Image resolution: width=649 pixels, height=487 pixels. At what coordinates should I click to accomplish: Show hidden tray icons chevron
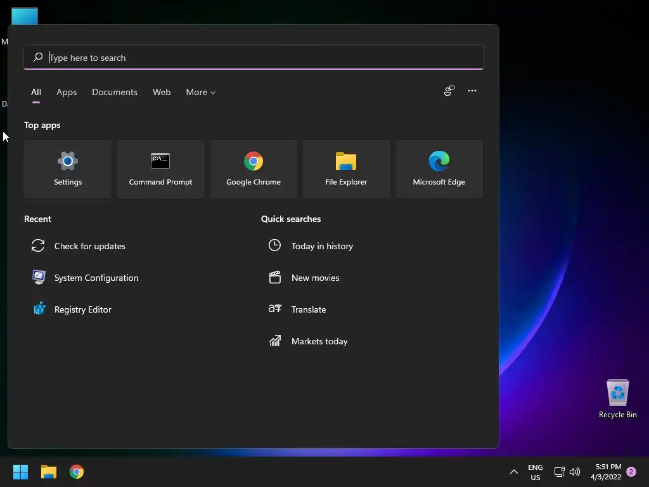(513, 472)
